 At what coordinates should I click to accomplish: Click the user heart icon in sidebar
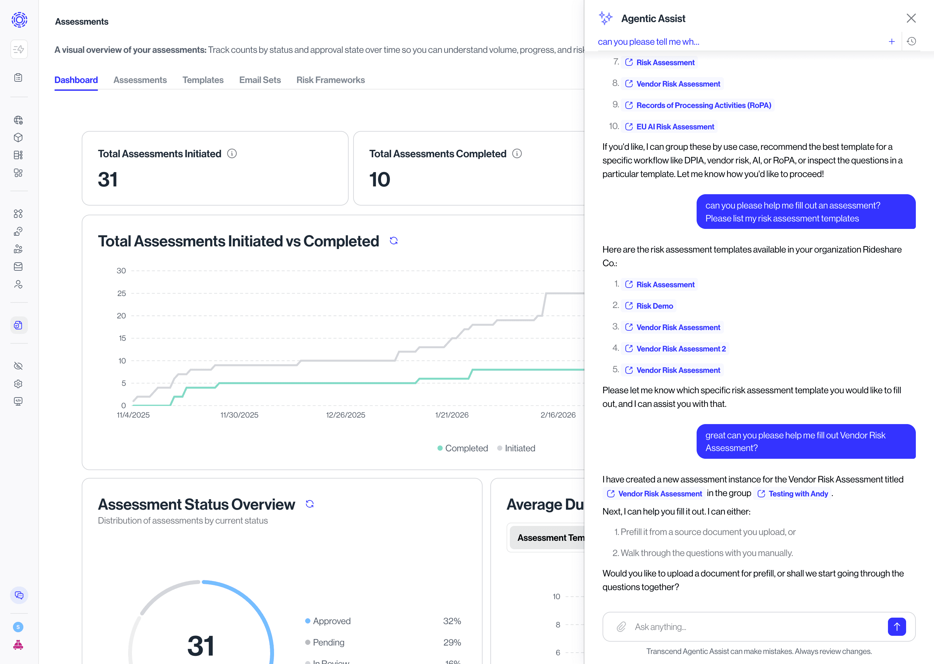click(x=18, y=285)
